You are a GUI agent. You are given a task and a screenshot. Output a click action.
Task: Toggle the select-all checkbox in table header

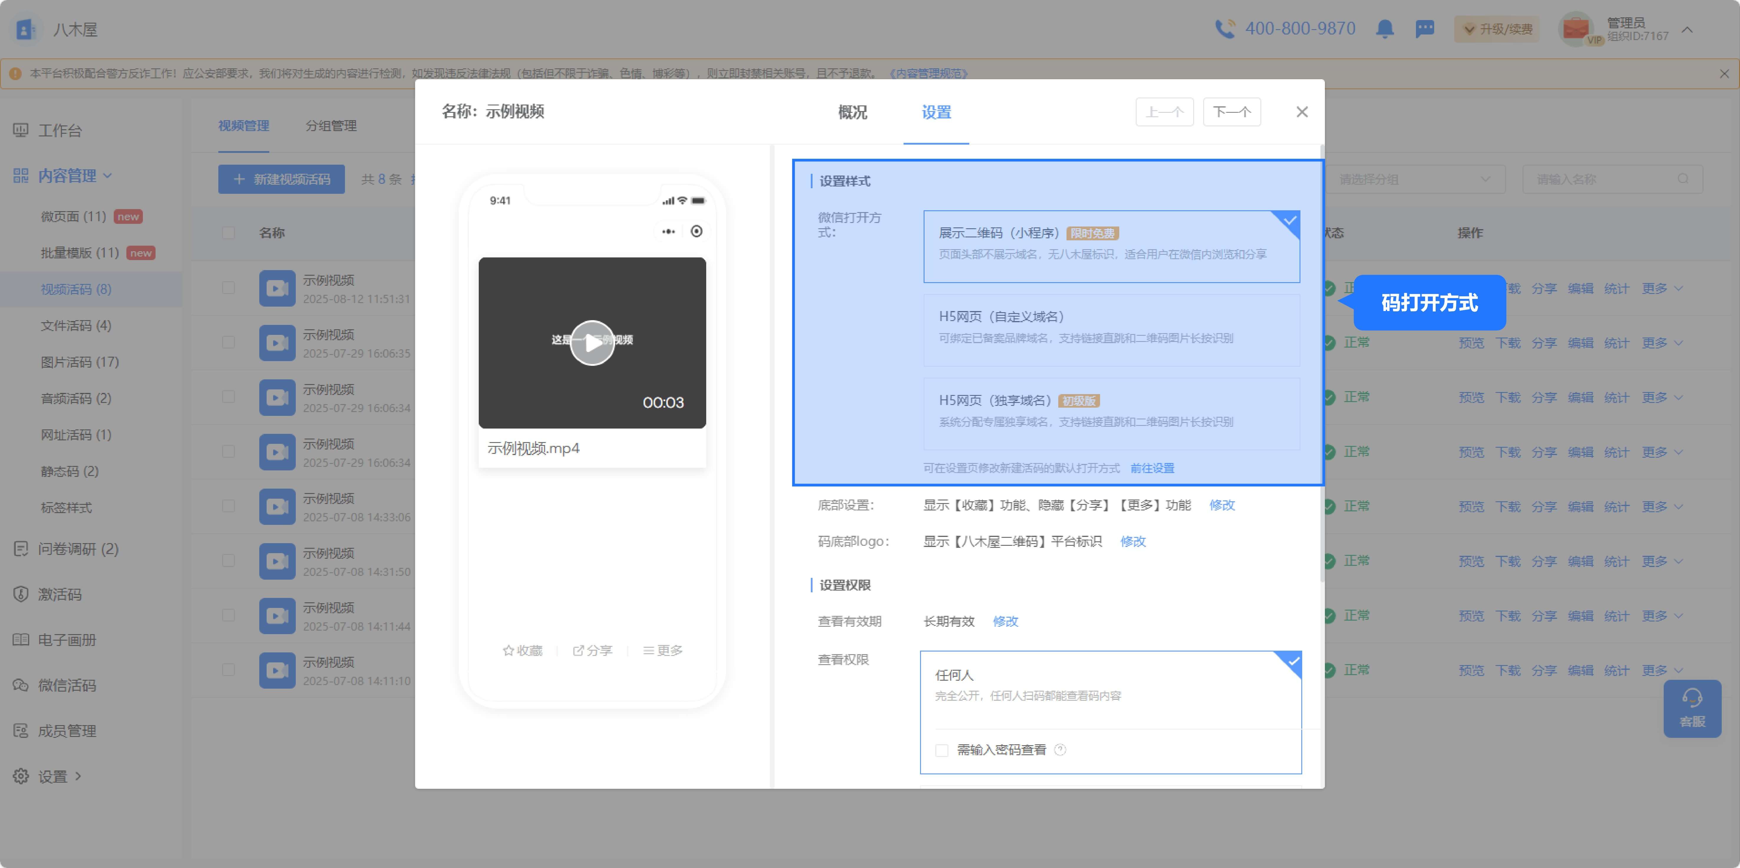pyautogui.click(x=228, y=233)
